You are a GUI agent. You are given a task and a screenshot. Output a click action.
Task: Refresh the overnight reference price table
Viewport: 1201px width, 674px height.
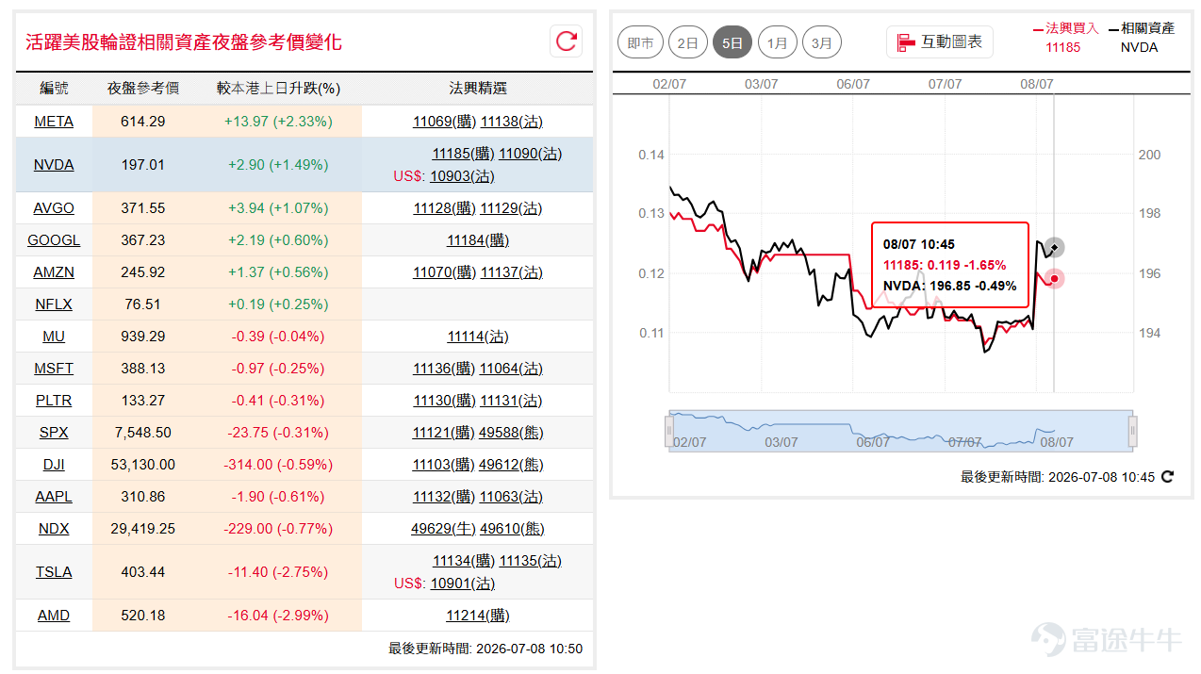(566, 41)
